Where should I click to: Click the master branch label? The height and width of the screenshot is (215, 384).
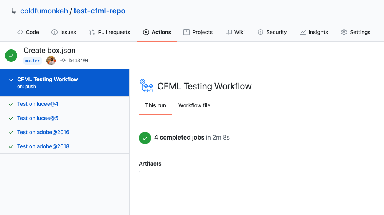(32, 61)
